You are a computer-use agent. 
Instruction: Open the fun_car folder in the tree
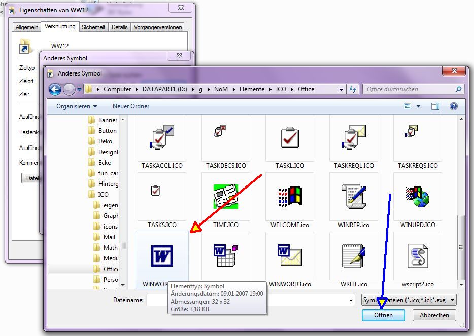click(x=104, y=173)
